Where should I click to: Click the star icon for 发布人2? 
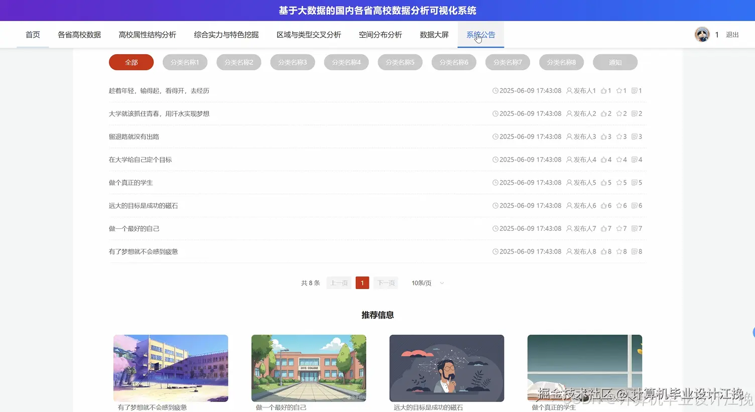pos(619,114)
